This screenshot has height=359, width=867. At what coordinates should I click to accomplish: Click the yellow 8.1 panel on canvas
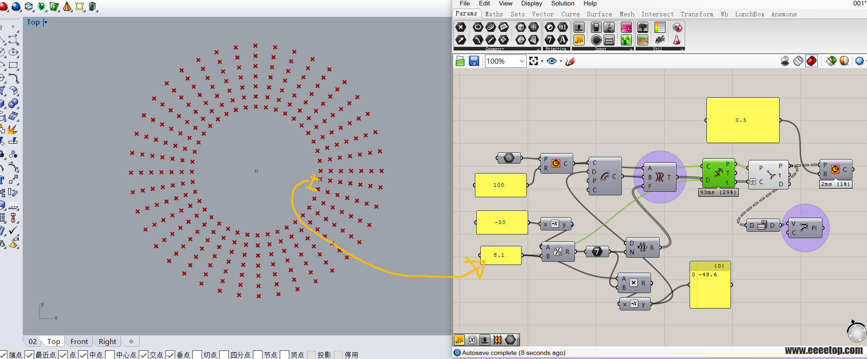tap(501, 255)
